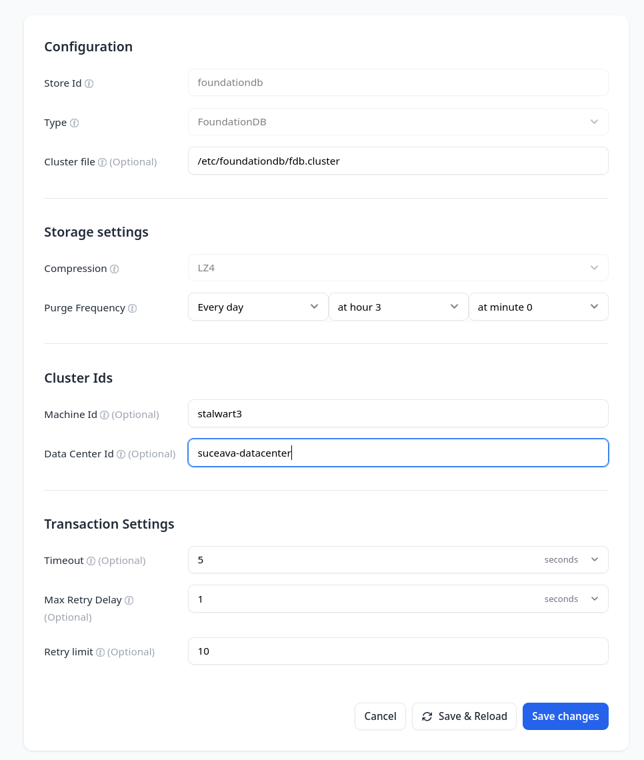The height and width of the screenshot is (760, 644).
Task: Open the 'Every day' purge frequency dropdown
Action: pyautogui.click(x=258, y=307)
